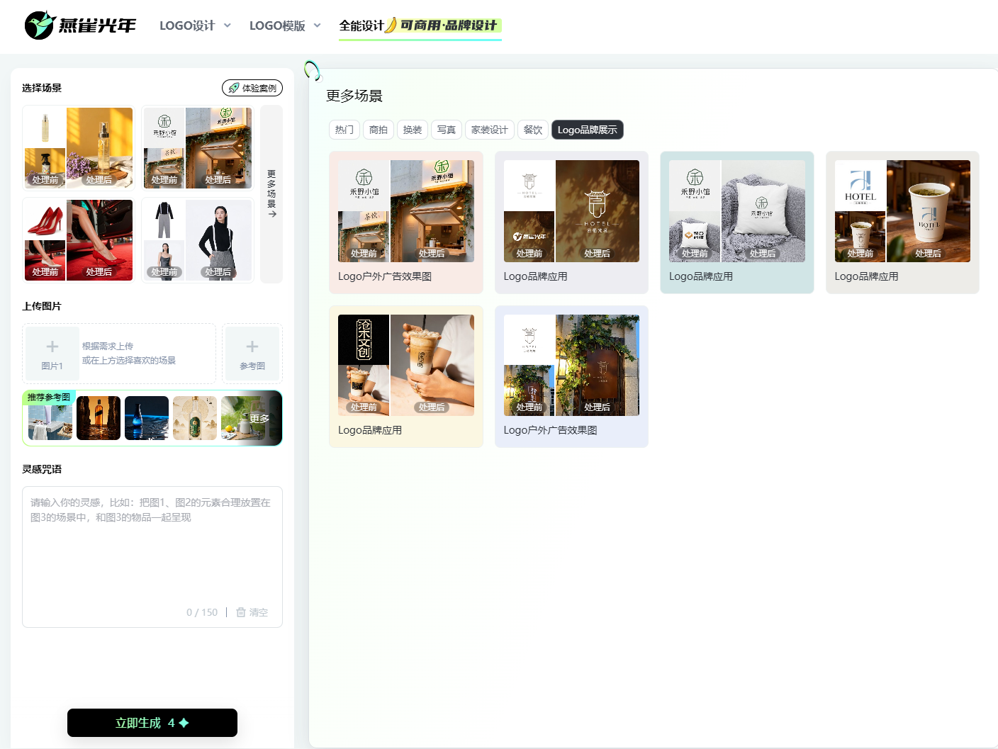Screen dimensions: 998x749
Task: Click the 燕雀光年 bird logo
Action: 40,26
